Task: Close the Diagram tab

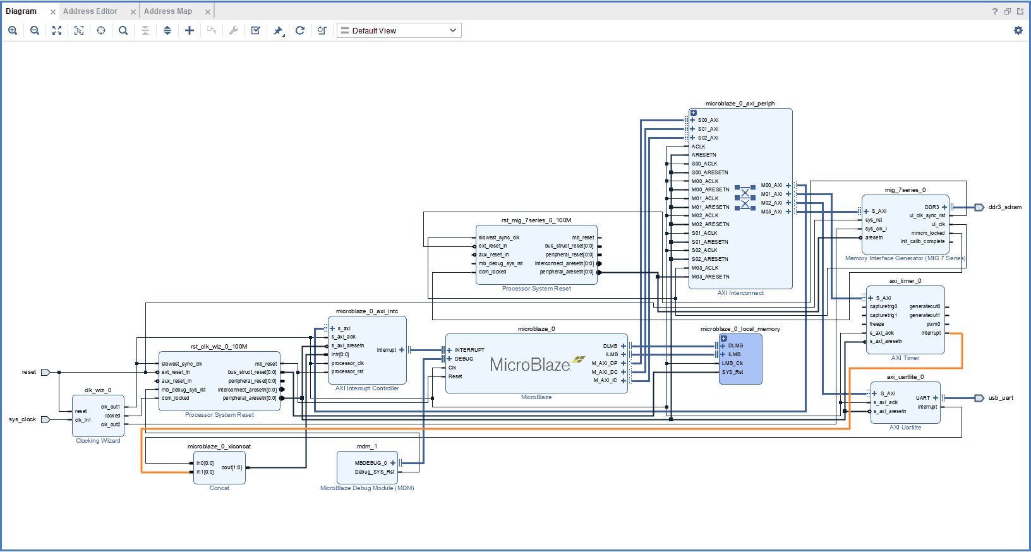Action: [53, 12]
